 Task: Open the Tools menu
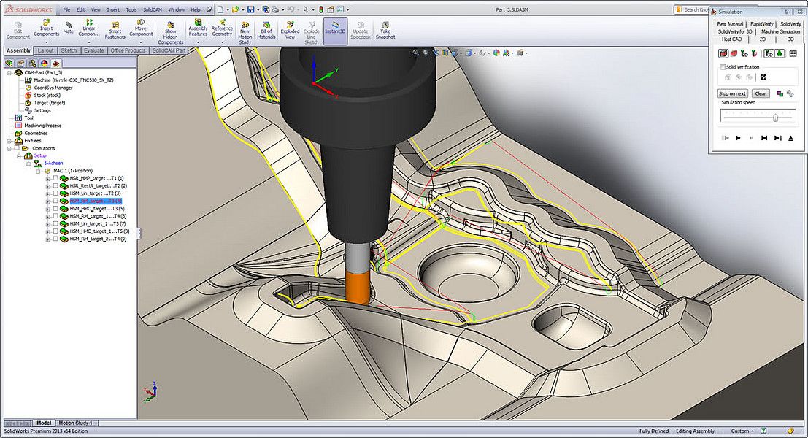tap(131, 9)
